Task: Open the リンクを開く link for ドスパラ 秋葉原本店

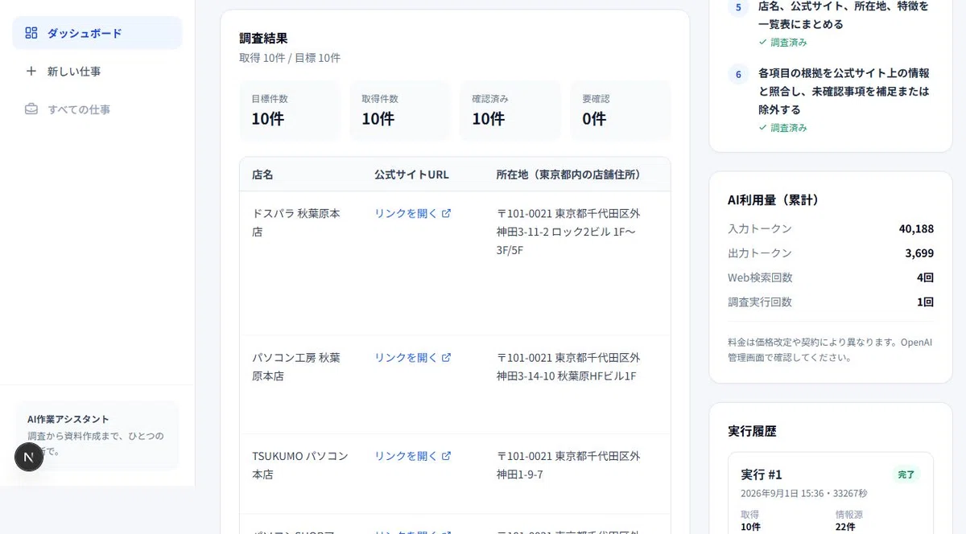Action: coord(413,213)
